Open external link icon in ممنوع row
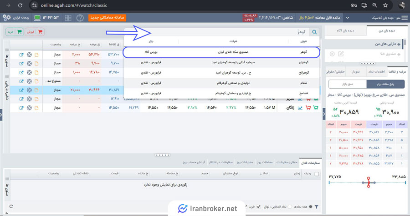The image size is (410, 216). [x=21, y=81]
